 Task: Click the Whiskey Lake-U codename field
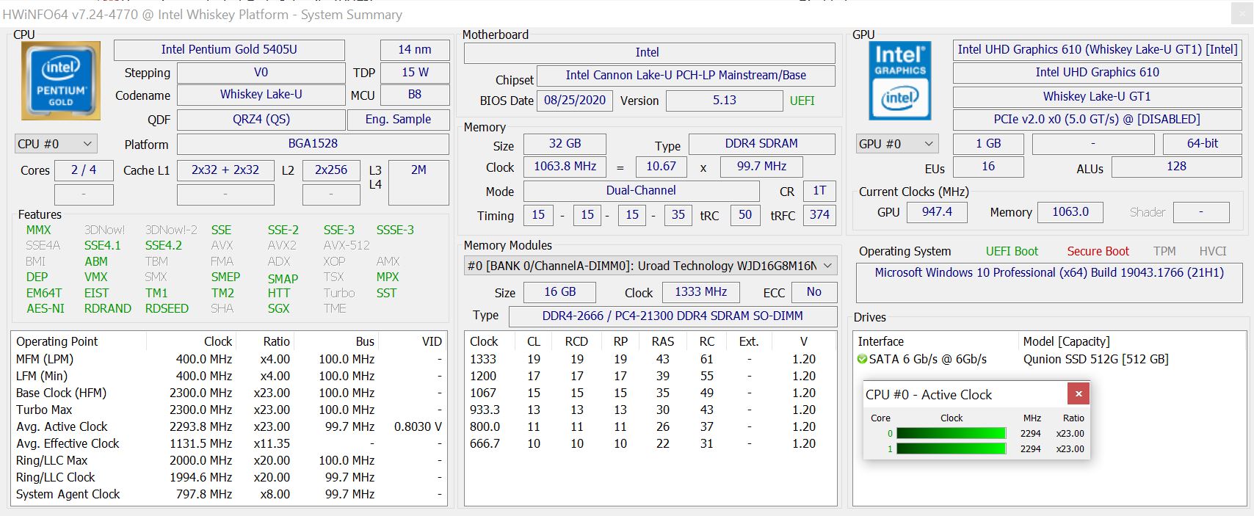tap(261, 95)
